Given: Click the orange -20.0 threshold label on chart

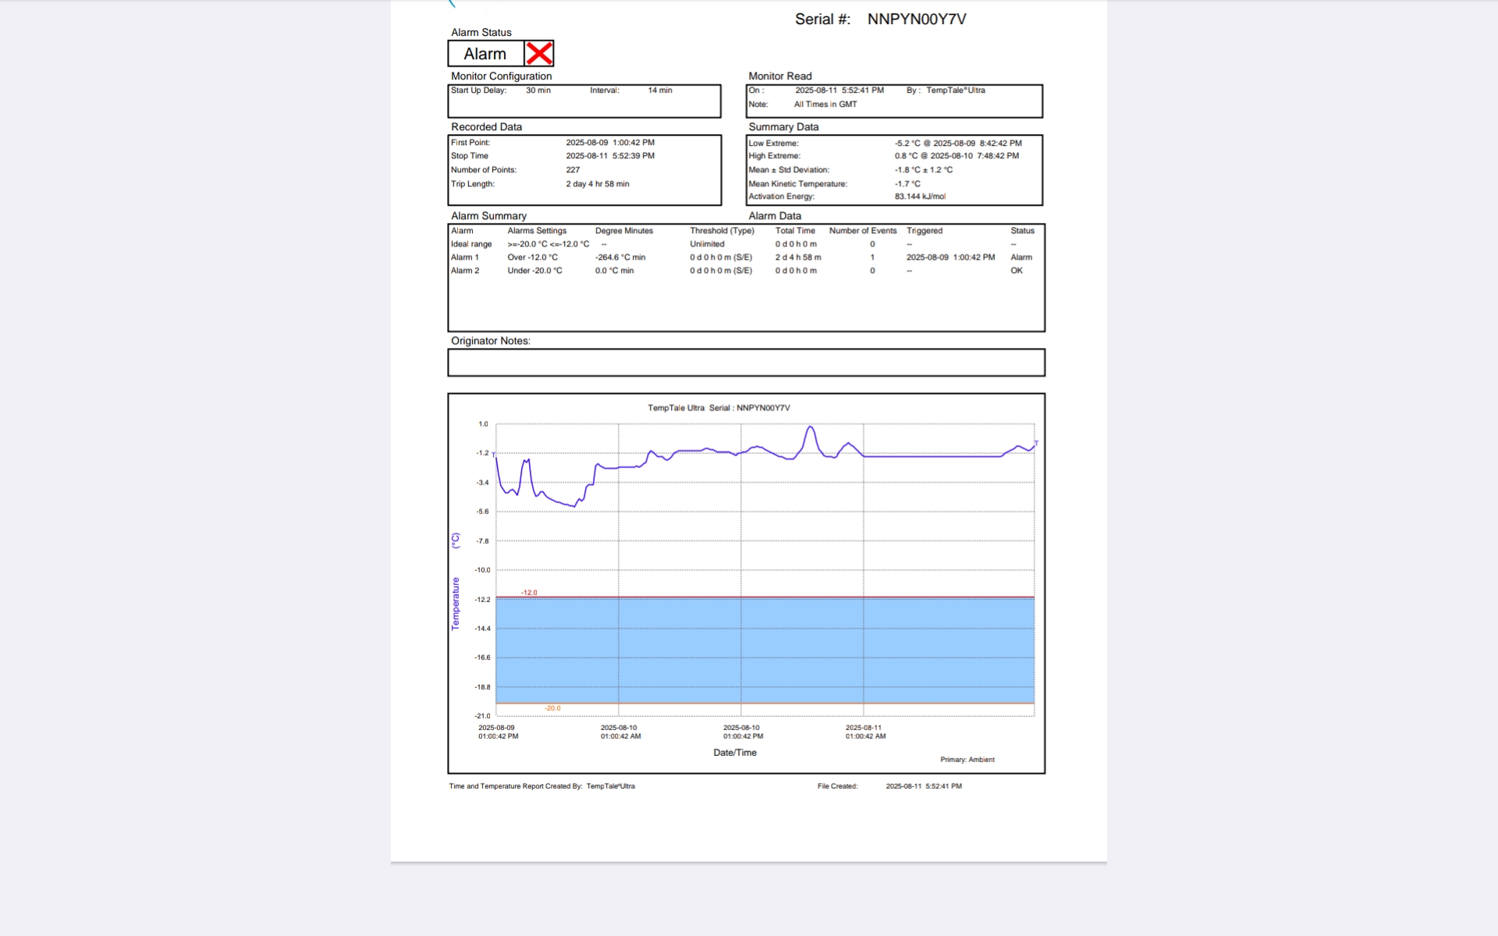Looking at the screenshot, I should tap(552, 708).
